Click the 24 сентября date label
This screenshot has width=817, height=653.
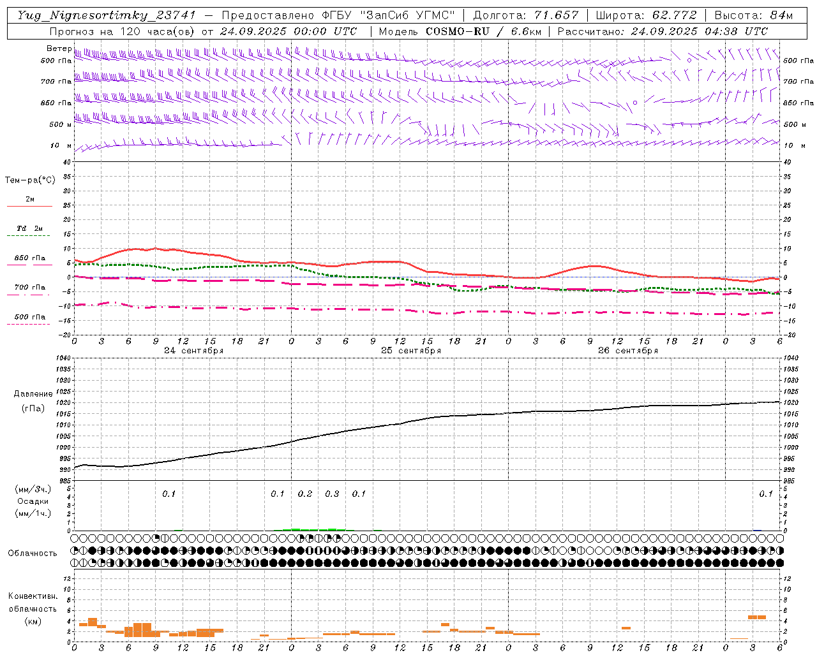click(x=194, y=351)
